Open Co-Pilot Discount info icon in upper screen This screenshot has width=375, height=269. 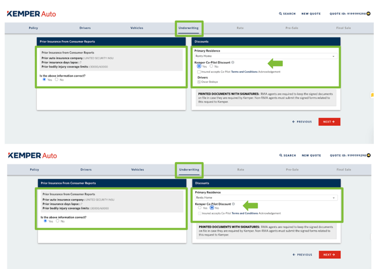(233, 63)
